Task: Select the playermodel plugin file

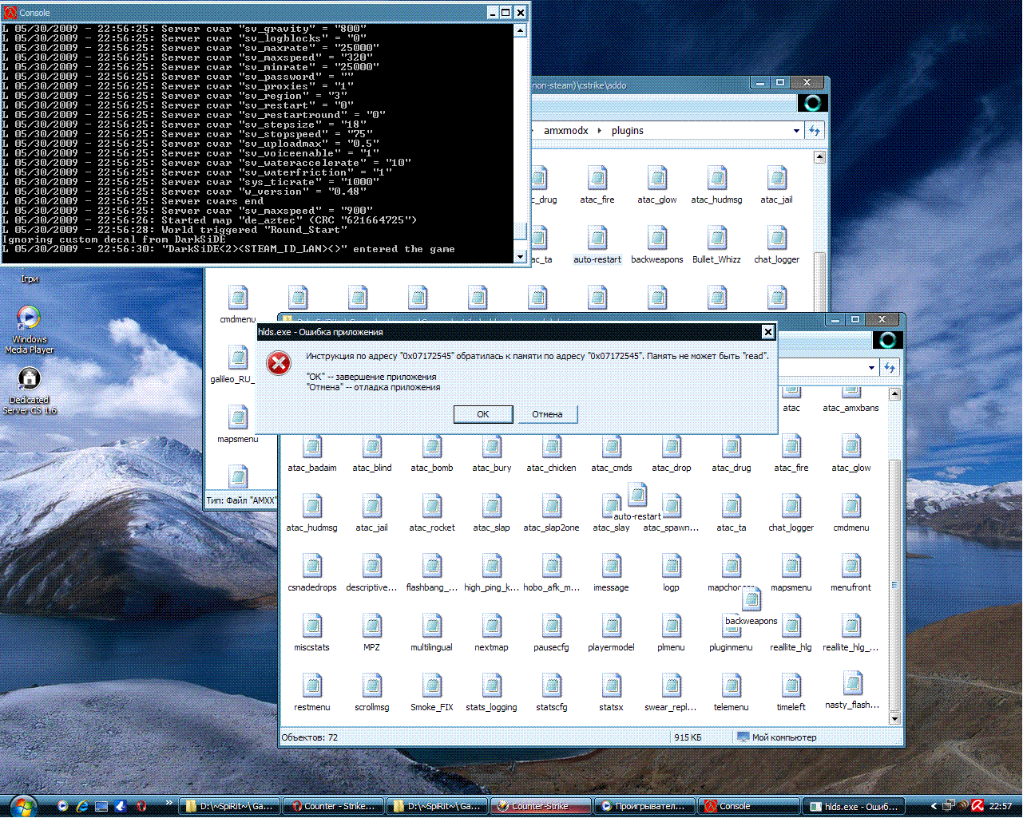Action: pyautogui.click(x=611, y=634)
